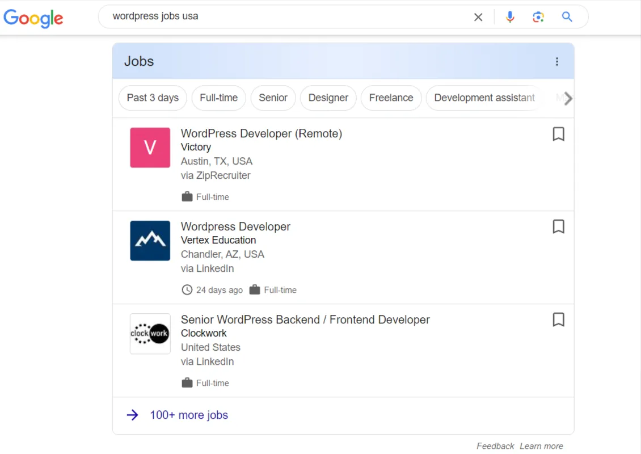The width and height of the screenshot is (641, 454).
Task: Click the Victory company name
Action: [196, 147]
